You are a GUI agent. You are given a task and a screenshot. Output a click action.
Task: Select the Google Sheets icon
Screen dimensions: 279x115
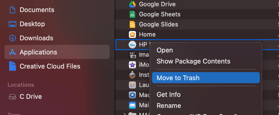click(132, 14)
